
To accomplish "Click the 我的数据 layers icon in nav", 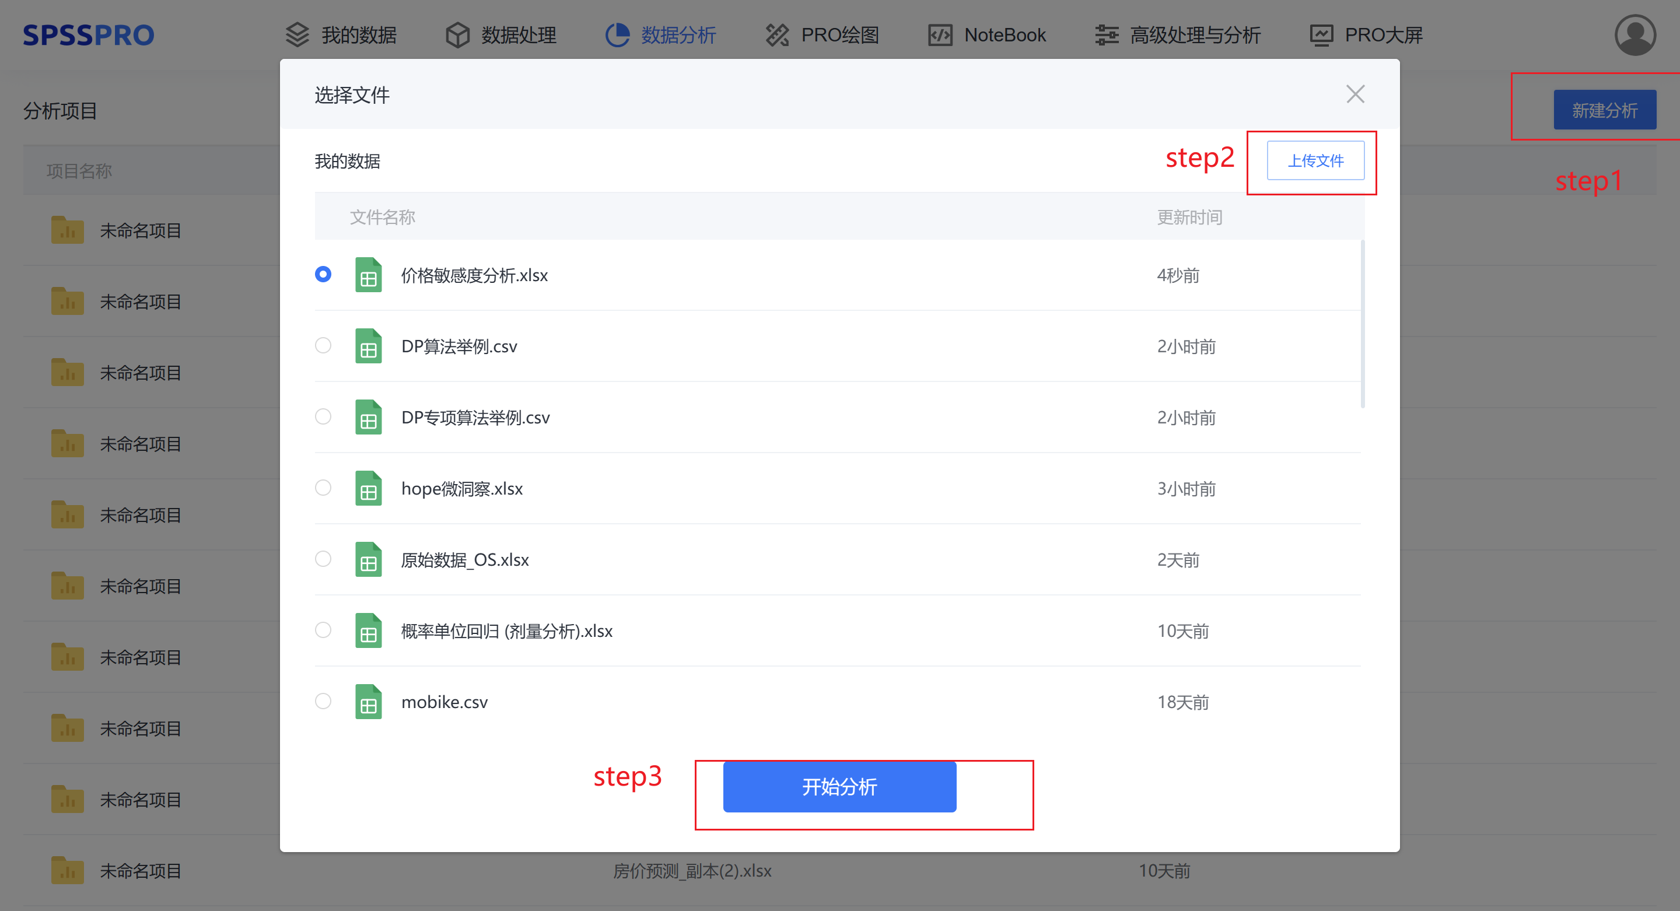I will tap(297, 35).
